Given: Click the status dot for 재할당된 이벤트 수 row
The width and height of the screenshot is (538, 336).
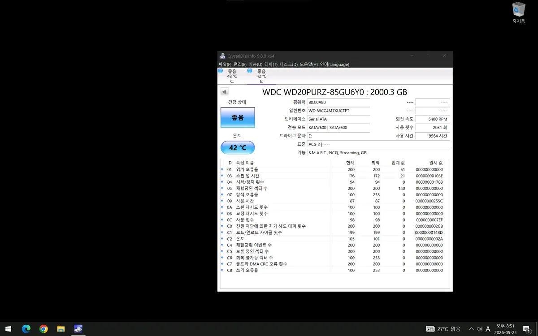Looking at the screenshot, I should coord(222,245).
